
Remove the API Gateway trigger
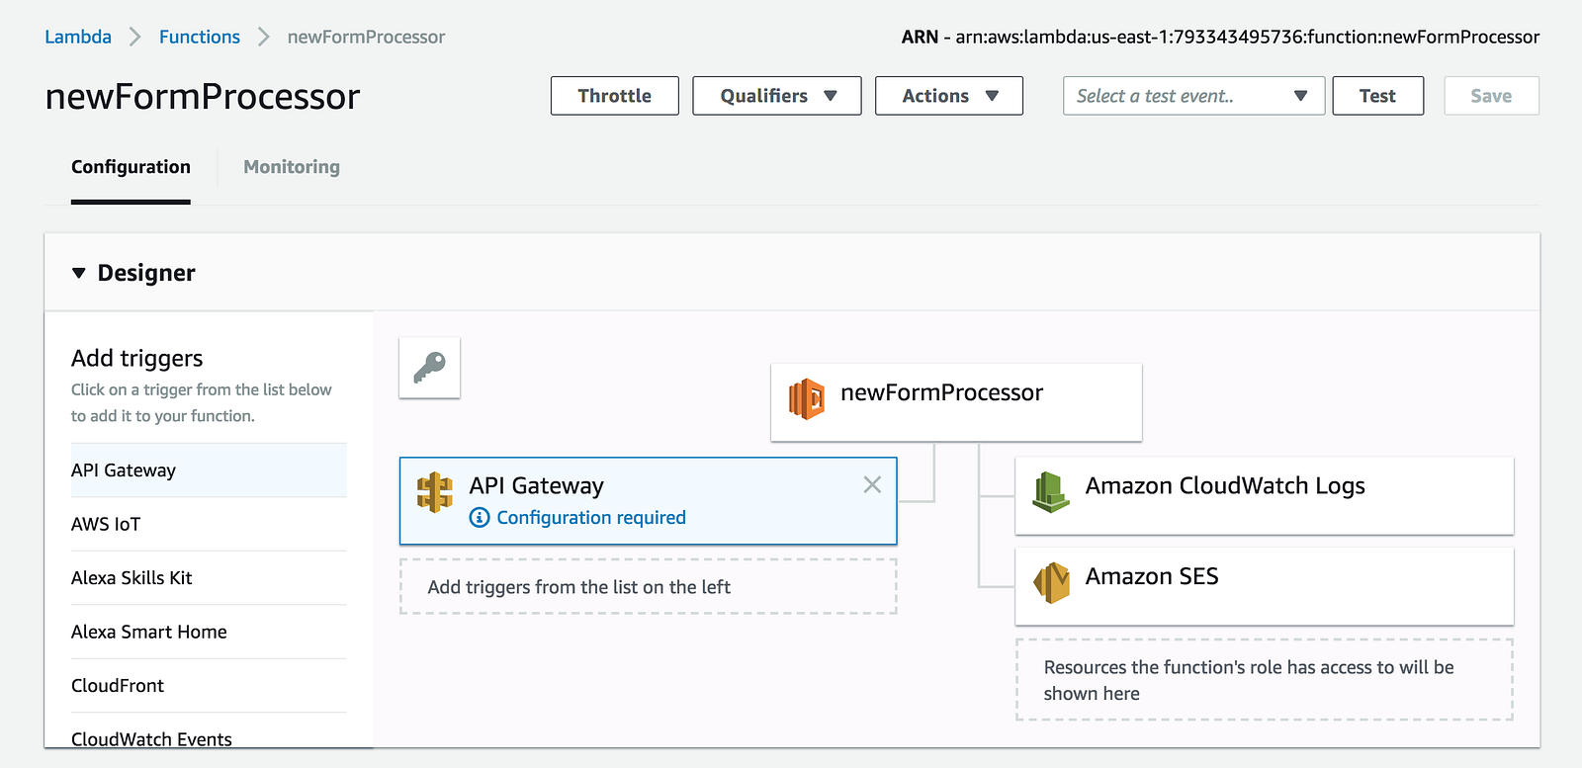pyautogui.click(x=872, y=484)
